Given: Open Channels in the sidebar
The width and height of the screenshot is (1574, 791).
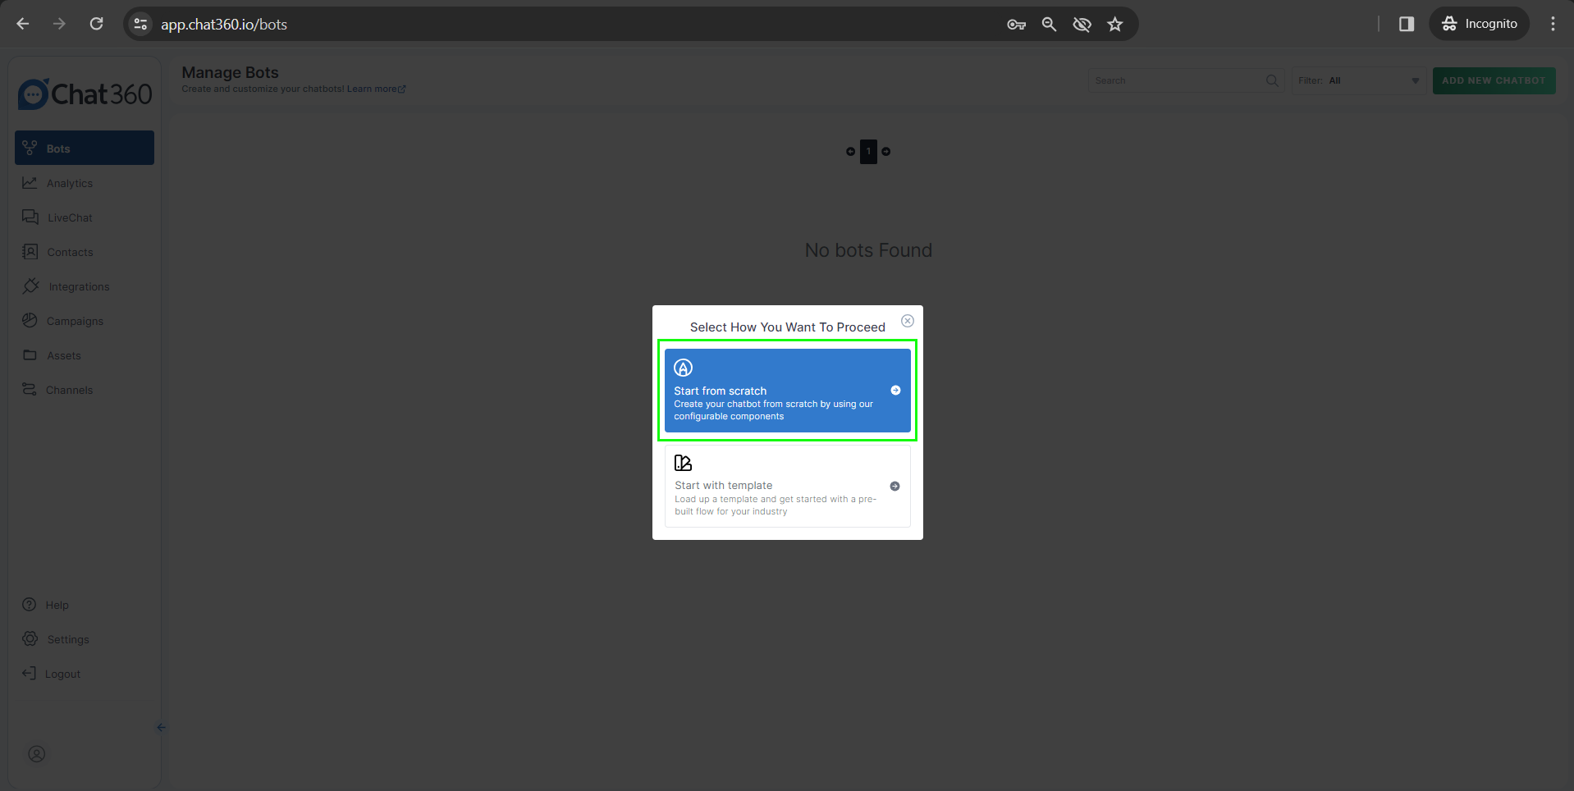Looking at the screenshot, I should (85, 390).
